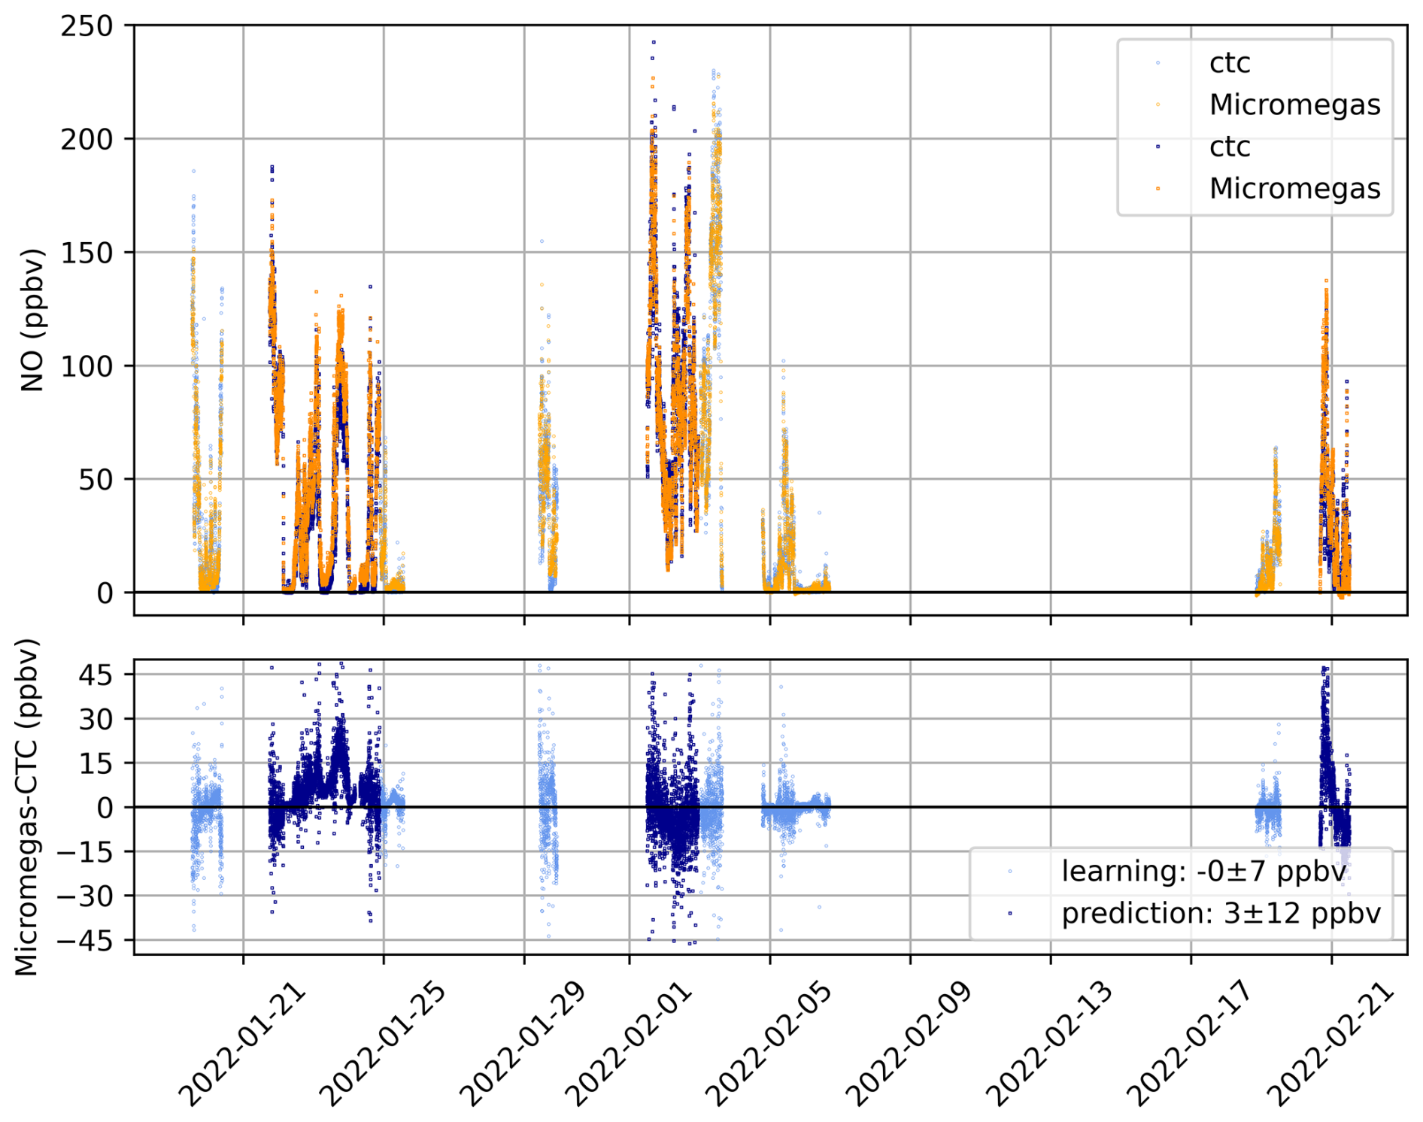Click the 'prediction: 3±12 ppbv' legend text
Screen dimensions: 1423x1122
click(1221, 914)
